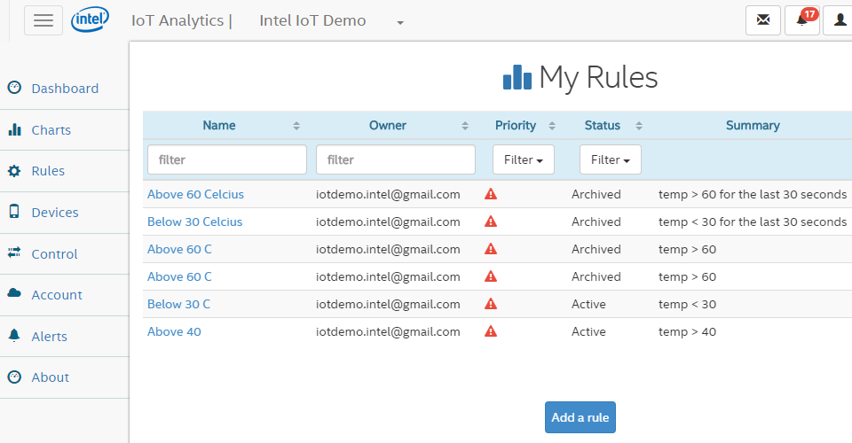The image size is (852, 443).
Task: Click the warning icon for Above 40
Action: [x=491, y=331]
